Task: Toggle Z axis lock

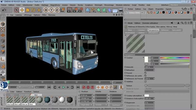Action: (x=57, y=10)
